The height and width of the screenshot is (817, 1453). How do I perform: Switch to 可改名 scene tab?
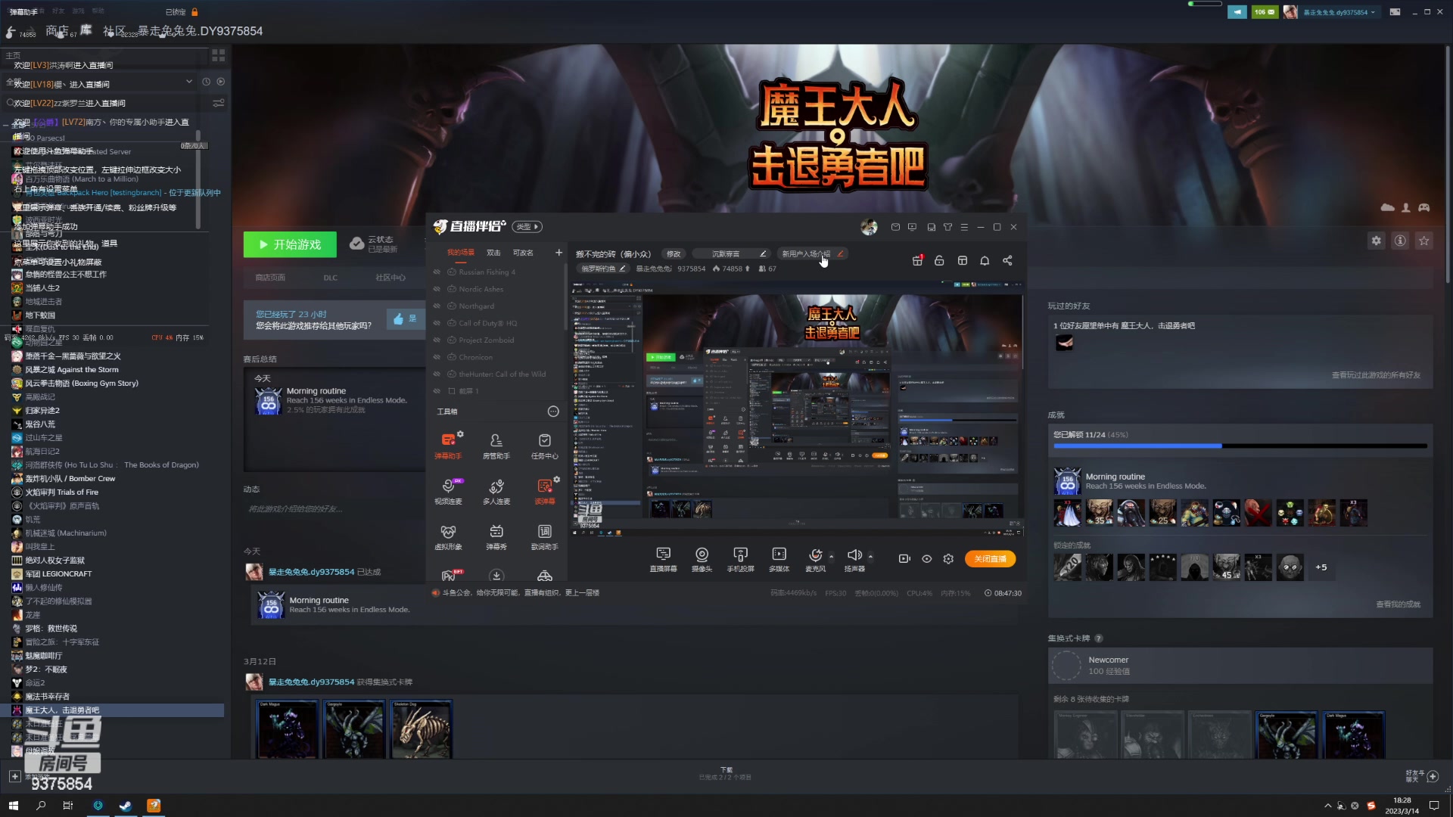tap(523, 253)
